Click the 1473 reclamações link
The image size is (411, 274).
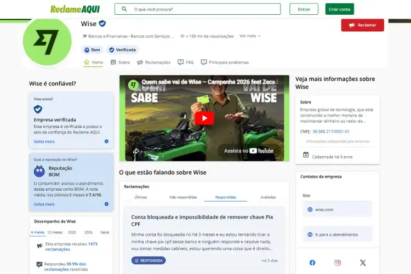(71, 247)
